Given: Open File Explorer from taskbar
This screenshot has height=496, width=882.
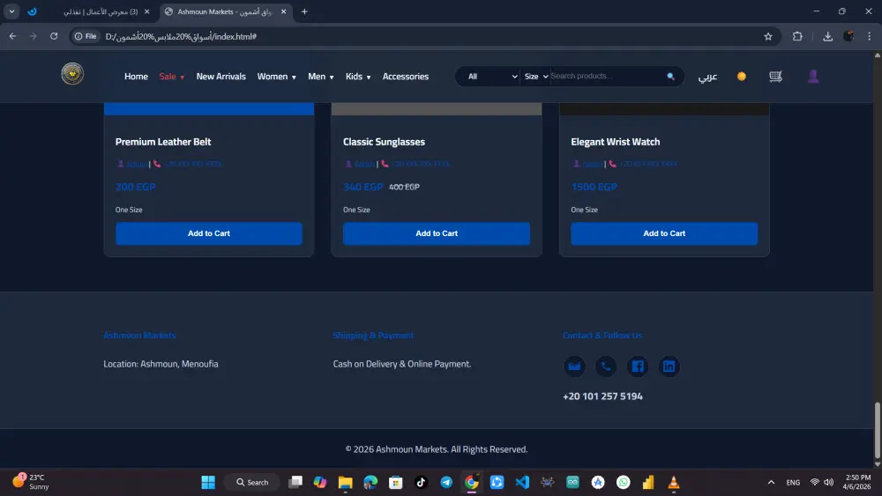Looking at the screenshot, I should click(x=345, y=482).
